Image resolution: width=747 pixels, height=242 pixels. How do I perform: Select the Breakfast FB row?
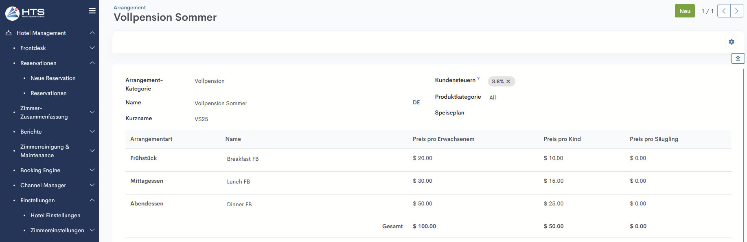pyautogui.click(x=243, y=159)
